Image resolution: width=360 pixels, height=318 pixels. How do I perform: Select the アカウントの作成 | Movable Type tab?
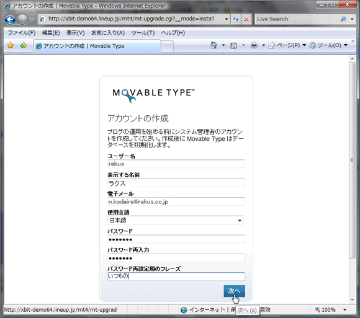click(x=97, y=46)
